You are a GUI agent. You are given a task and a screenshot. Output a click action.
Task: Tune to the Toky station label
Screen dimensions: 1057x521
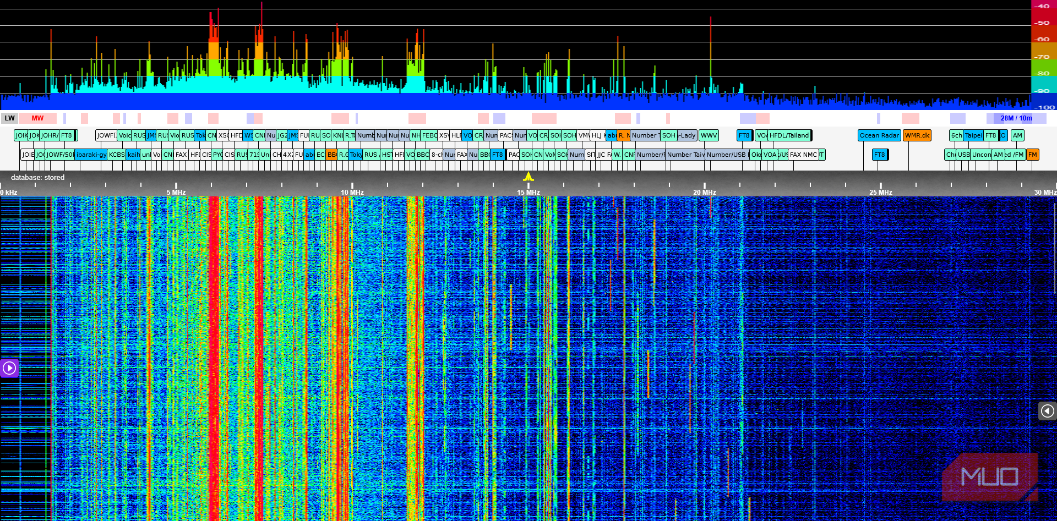[356, 155]
